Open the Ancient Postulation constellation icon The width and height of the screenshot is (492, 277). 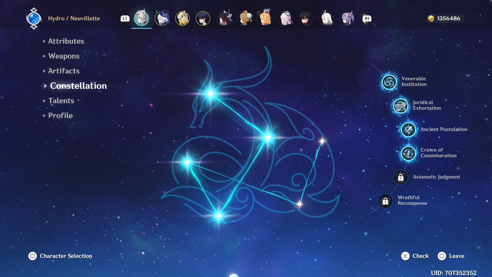point(408,130)
